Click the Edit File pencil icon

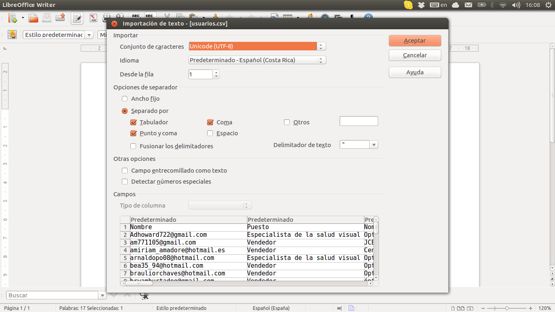(x=77, y=18)
